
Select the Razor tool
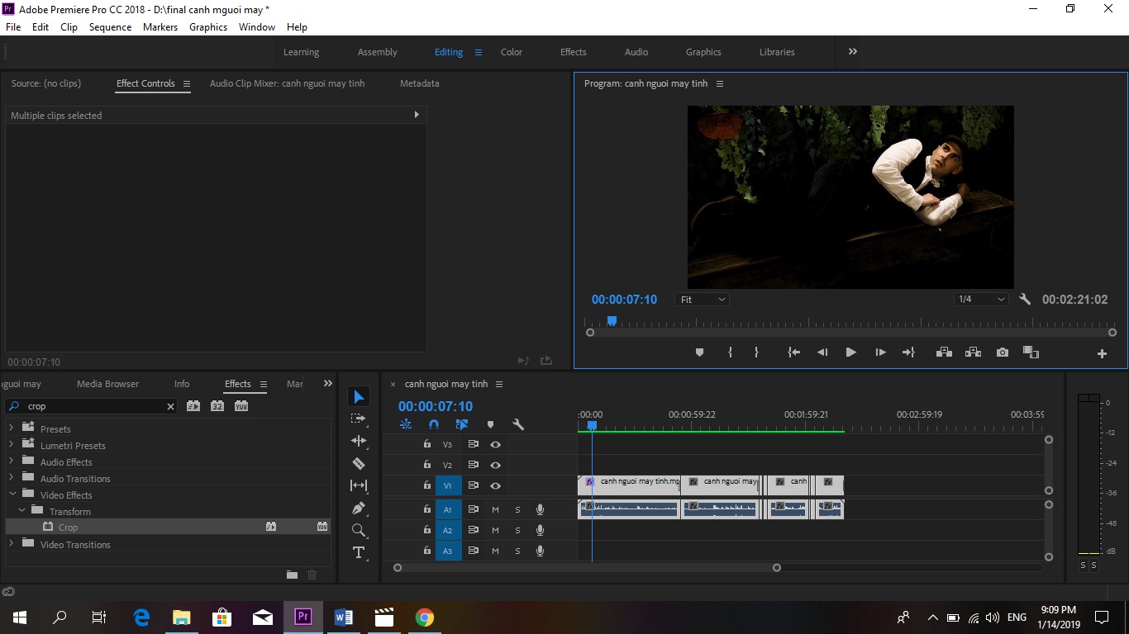pyautogui.click(x=359, y=464)
